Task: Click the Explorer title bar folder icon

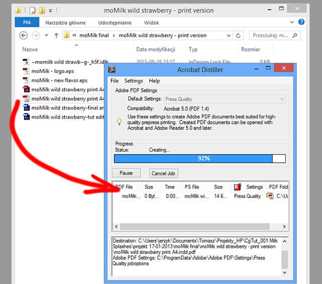Action: point(18,10)
